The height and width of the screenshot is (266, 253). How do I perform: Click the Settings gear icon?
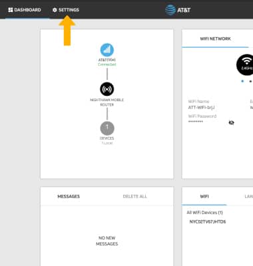click(x=55, y=10)
